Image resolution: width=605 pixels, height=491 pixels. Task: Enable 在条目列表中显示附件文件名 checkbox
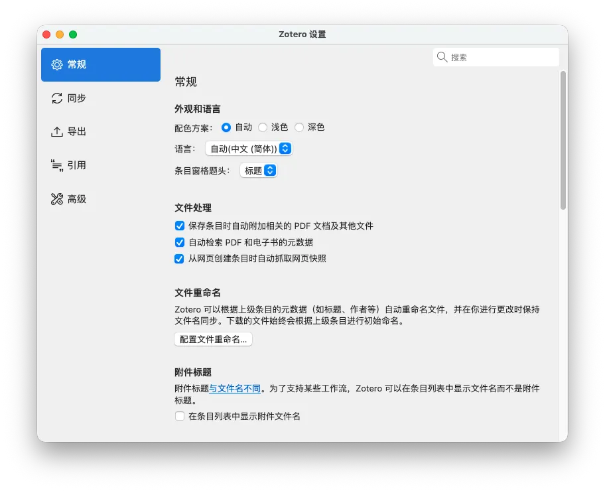tap(179, 416)
